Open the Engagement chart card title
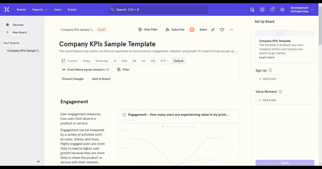Viewport: 322px width, 169px height. [178, 115]
